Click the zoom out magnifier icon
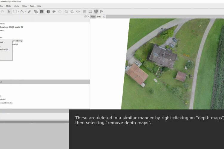The width and height of the screenshot is (224, 149). click(72, 12)
